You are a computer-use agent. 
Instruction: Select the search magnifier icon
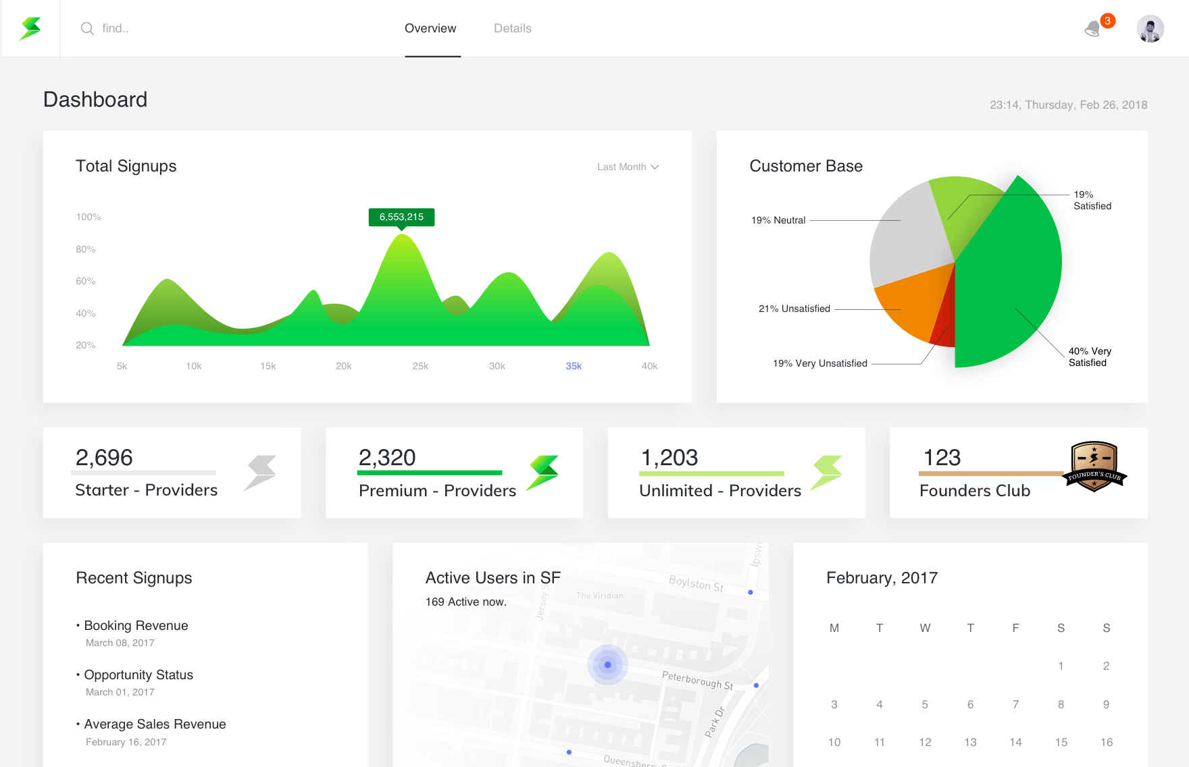(x=87, y=28)
